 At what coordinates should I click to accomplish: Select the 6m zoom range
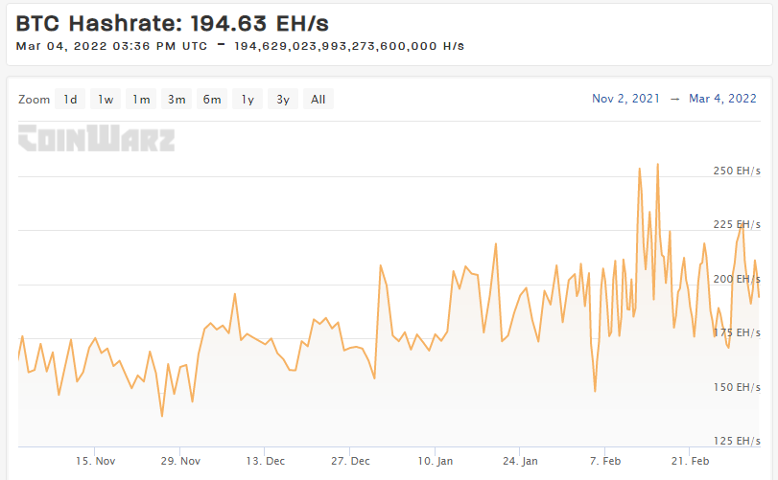tap(212, 99)
